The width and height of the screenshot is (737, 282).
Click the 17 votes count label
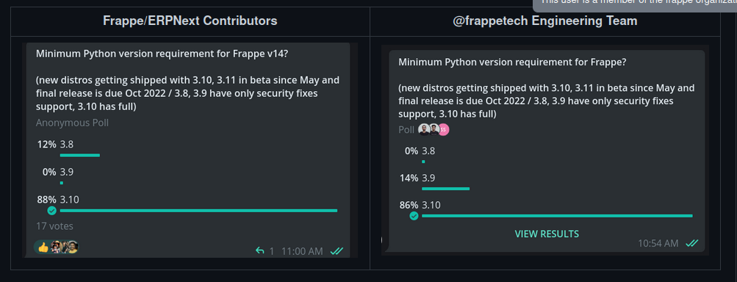54,226
